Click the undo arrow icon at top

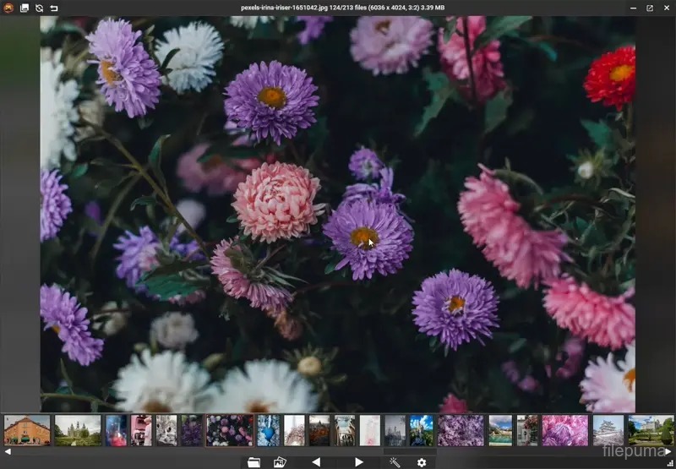click(x=54, y=8)
